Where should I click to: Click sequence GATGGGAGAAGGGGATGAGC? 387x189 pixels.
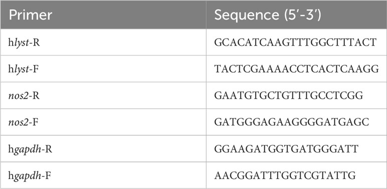(x=291, y=122)
